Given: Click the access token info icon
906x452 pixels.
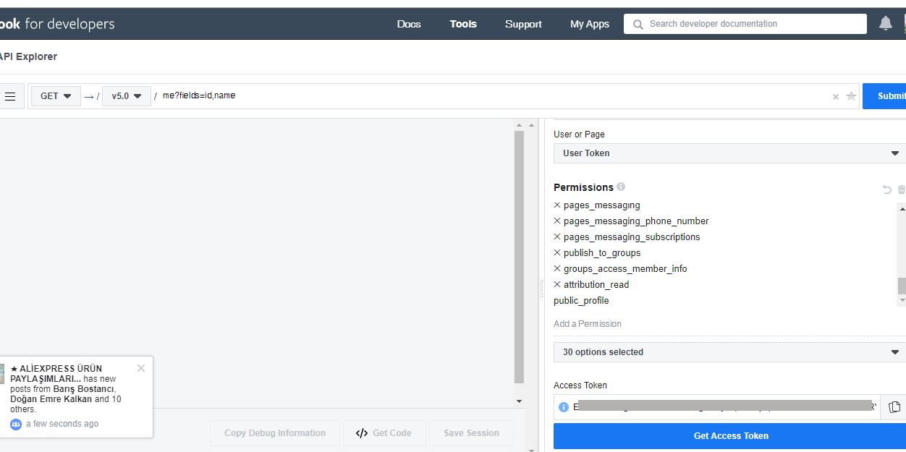Looking at the screenshot, I should 564,407.
